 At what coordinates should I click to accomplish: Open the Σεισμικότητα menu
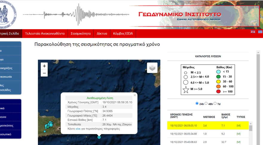point(81,34)
